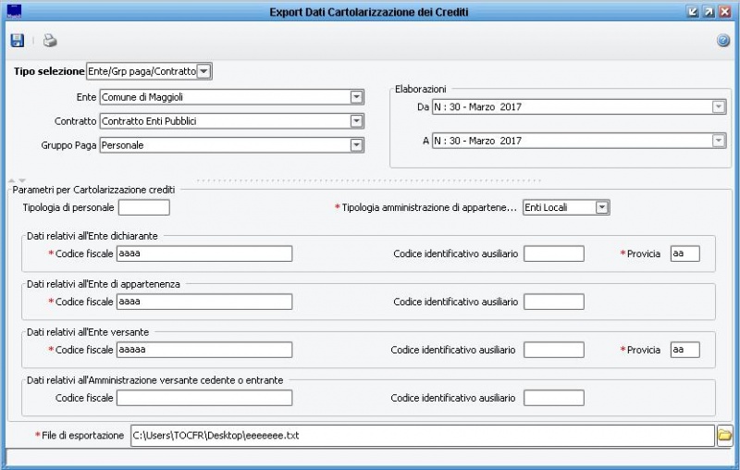740x470 pixels.
Task: Click the File di esportazione path field
Action: [x=423, y=435]
